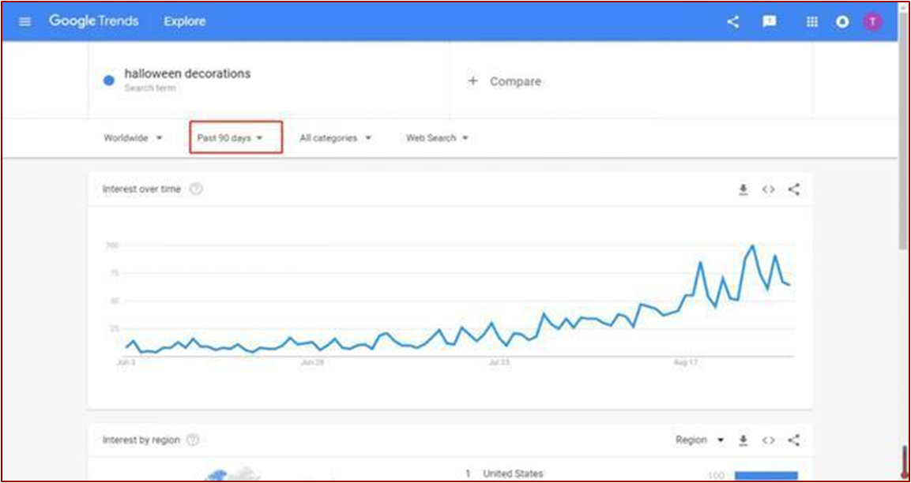The image size is (911, 483).
Task: Add a comparison term with Compare
Action: [x=506, y=81]
